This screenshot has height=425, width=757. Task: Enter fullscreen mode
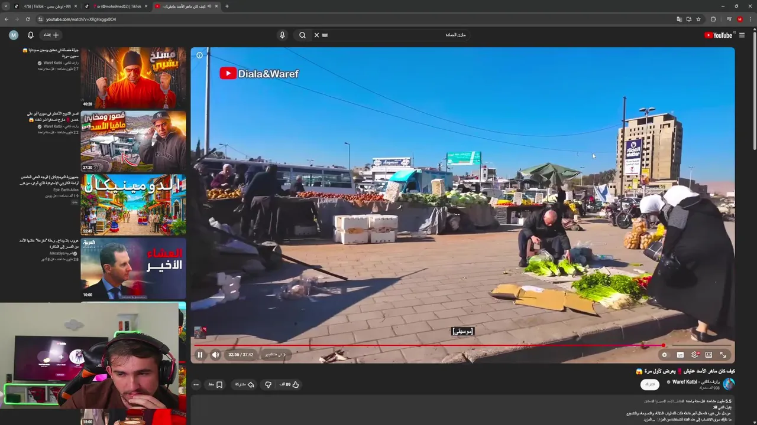[x=723, y=355]
